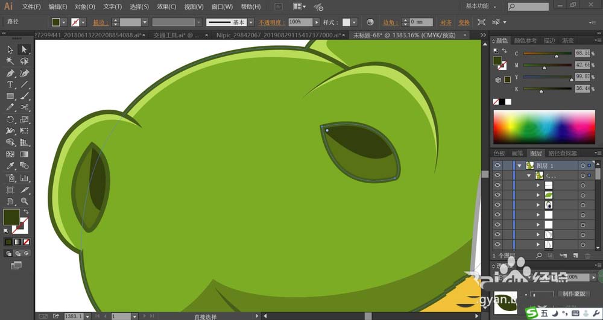
Task: Expand the green leaf sublayer triangle
Action: (538, 195)
